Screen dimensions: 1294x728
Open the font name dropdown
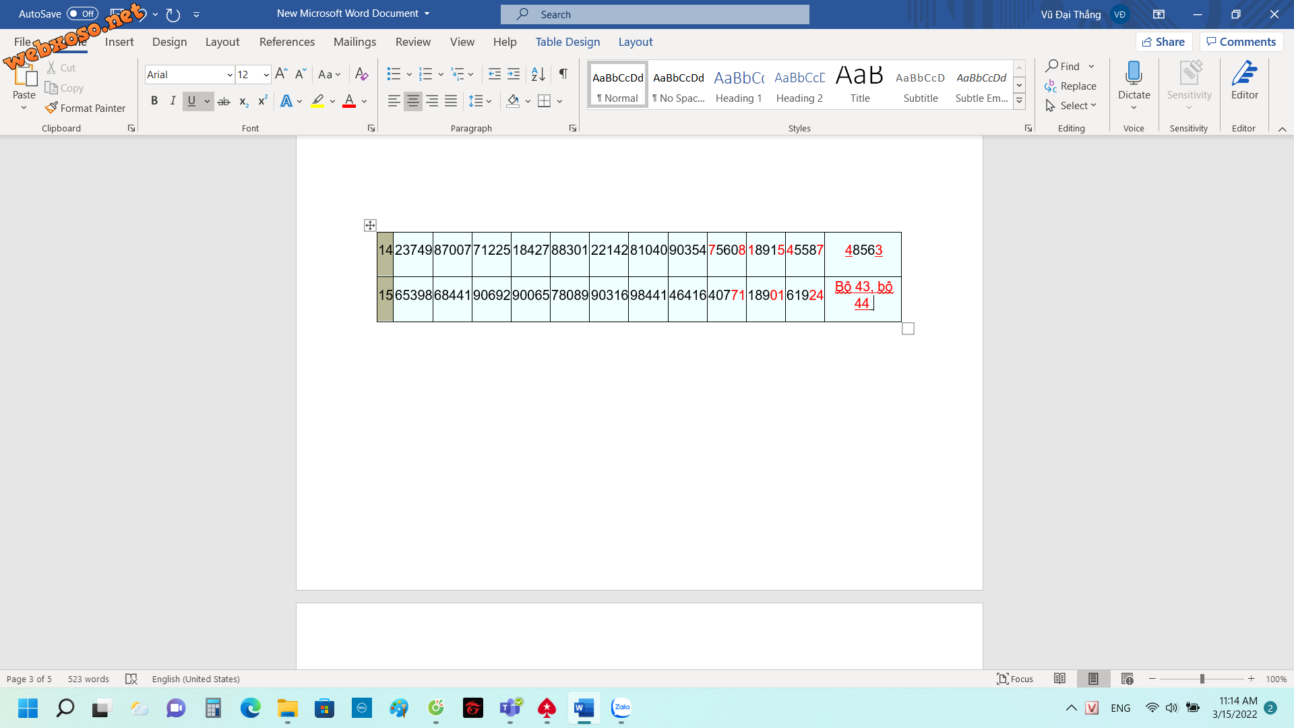click(229, 75)
